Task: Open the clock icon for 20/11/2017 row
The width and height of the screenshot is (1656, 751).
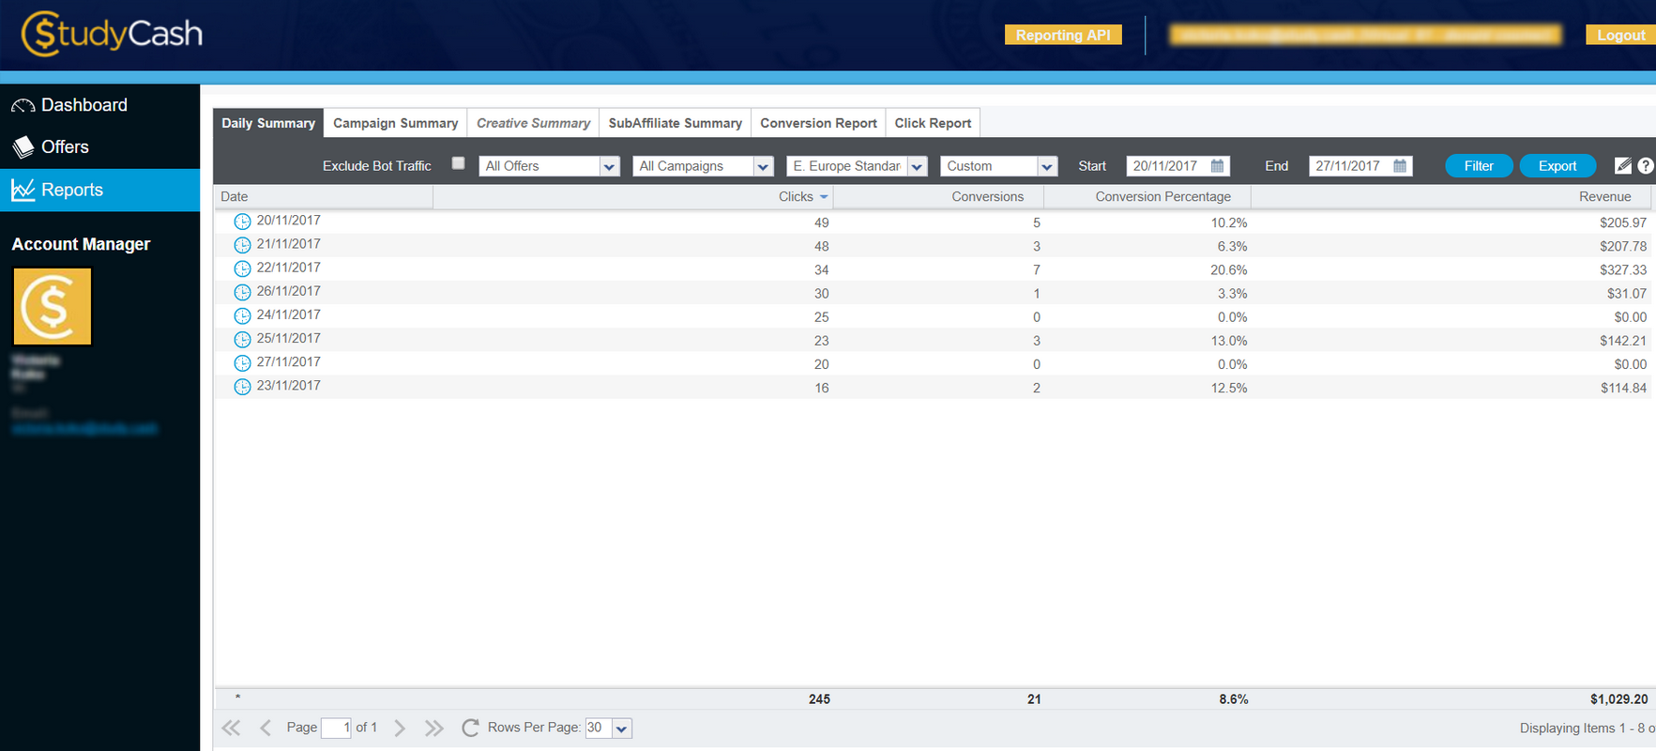Action: tap(242, 222)
